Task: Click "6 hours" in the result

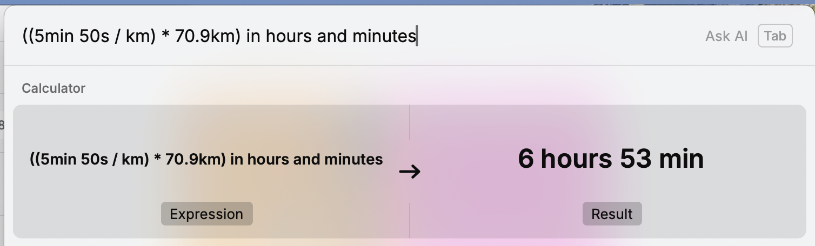Action: click(565, 159)
